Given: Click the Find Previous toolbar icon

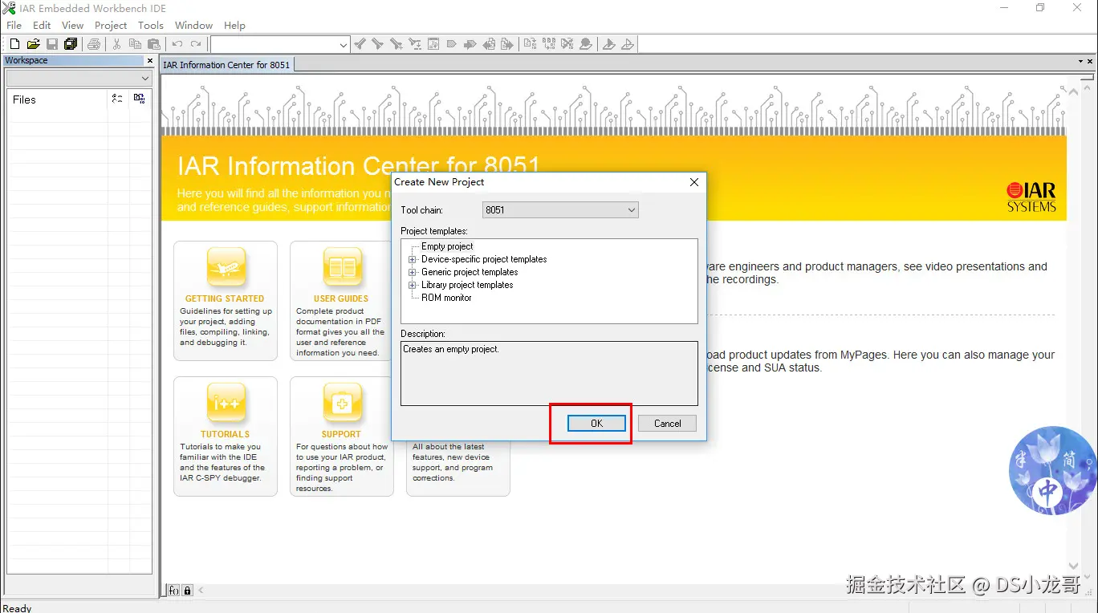Looking at the screenshot, I should point(360,44).
